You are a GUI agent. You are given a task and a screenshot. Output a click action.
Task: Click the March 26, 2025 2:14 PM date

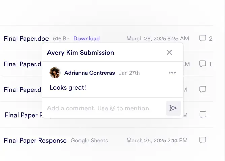[157, 140]
